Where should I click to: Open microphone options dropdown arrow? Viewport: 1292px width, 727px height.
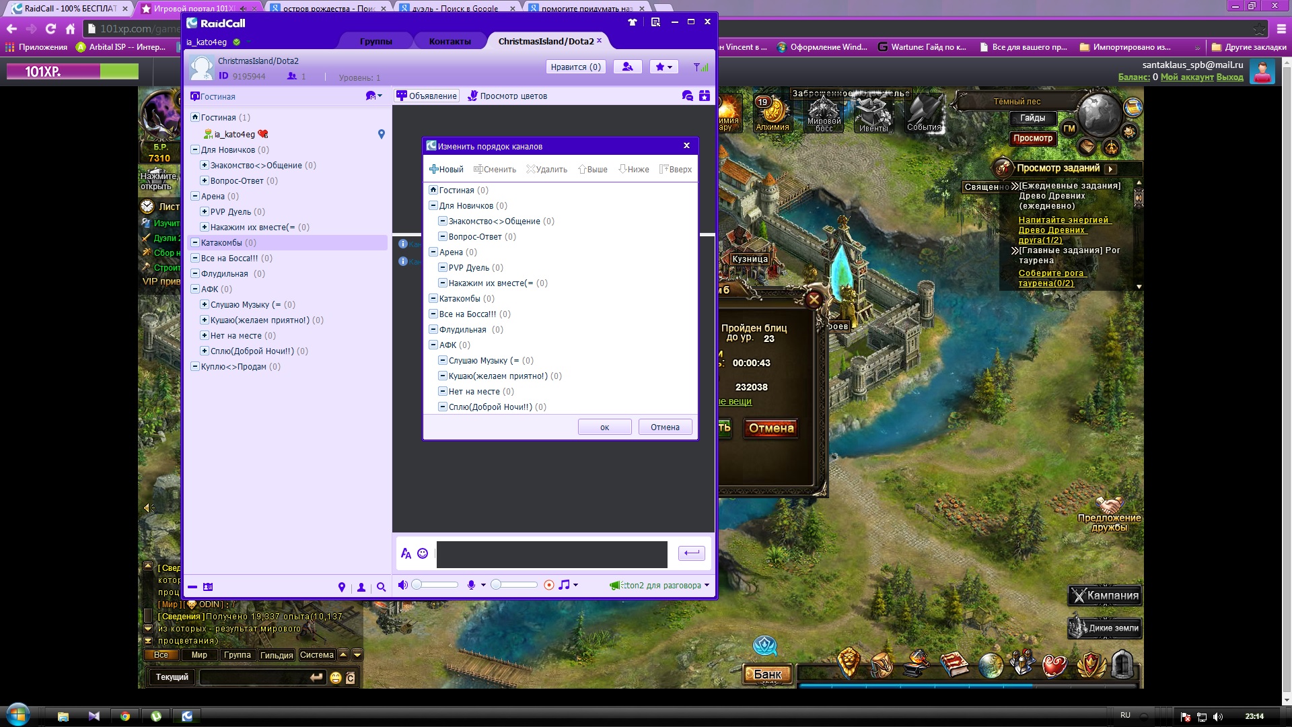point(483,585)
